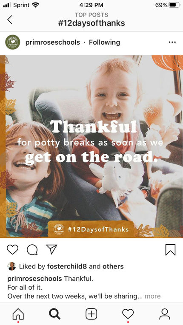Tap the Thankful post image

(91, 146)
